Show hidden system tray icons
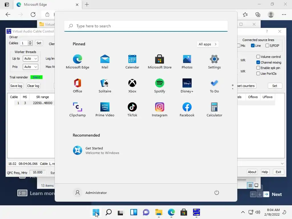The height and width of the screenshot is (219, 292). point(243,212)
